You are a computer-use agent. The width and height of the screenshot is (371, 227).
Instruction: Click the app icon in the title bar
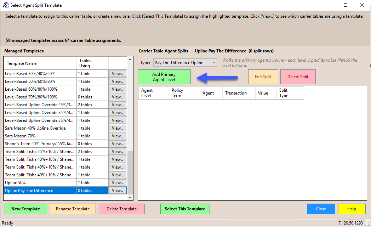point(6,5)
